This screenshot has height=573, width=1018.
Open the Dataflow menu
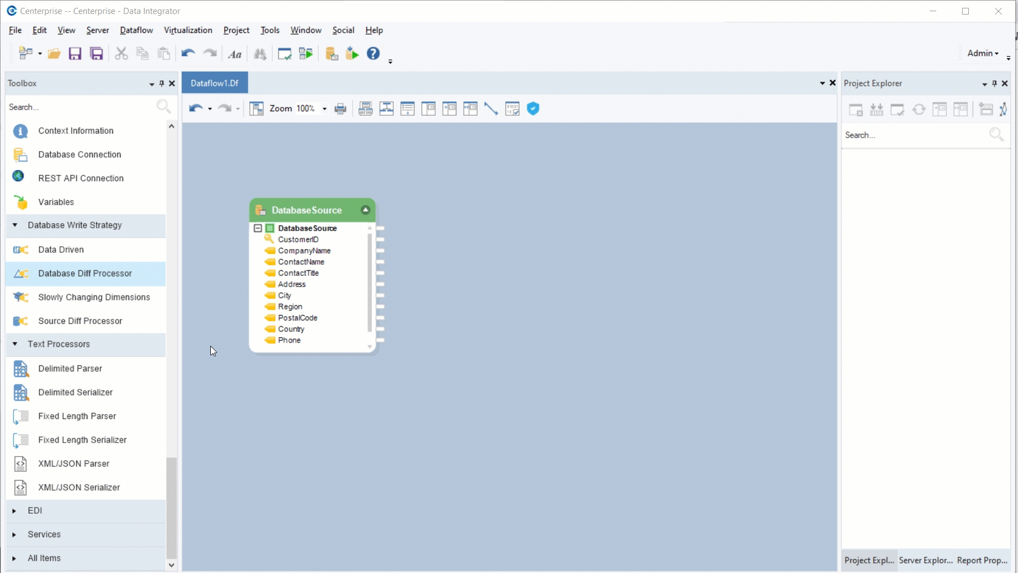pos(136,30)
